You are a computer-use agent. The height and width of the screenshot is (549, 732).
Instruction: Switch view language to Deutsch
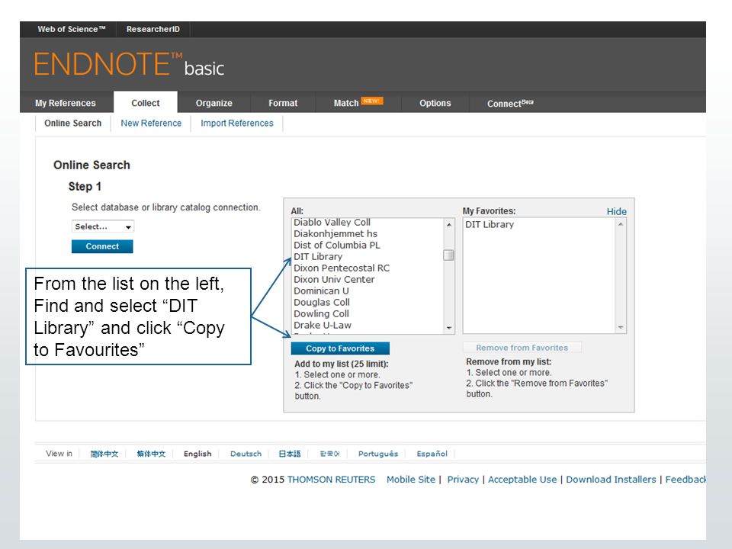coord(246,454)
